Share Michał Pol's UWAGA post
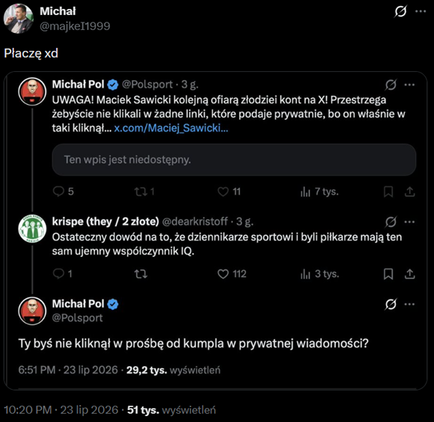This screenshot has width=434, height=422. tap(409, 192)
